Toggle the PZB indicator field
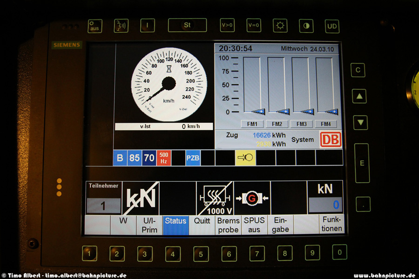 click(x=193, y=158)
